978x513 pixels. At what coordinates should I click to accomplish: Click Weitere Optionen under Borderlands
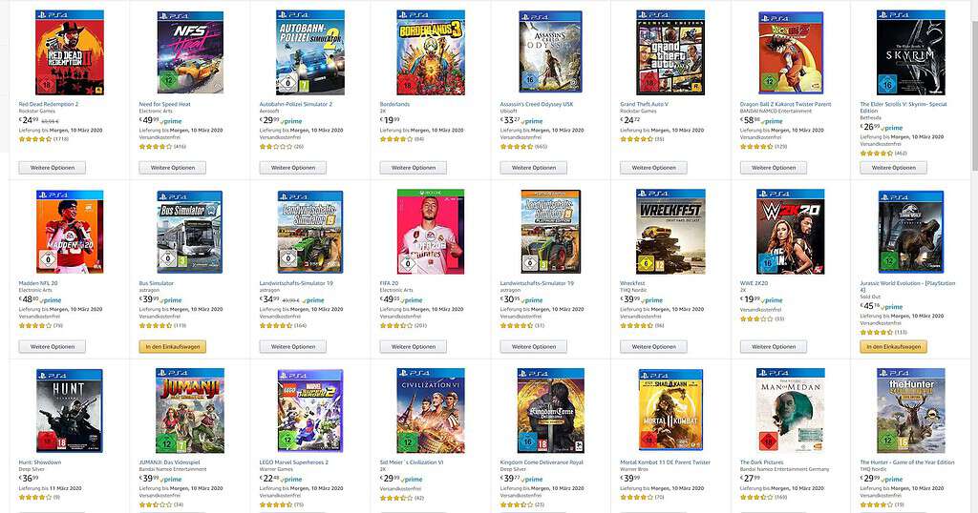(x=413, y=168)
